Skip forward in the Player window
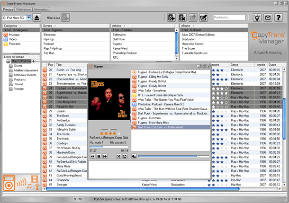The image size is (289, 203). click(x=105, y=156)
